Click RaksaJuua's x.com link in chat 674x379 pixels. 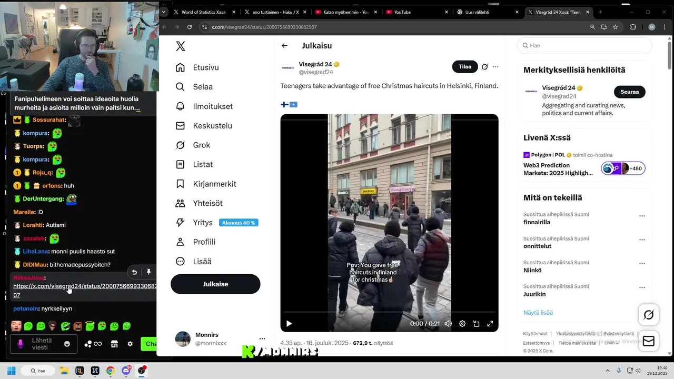coord(85,291)
